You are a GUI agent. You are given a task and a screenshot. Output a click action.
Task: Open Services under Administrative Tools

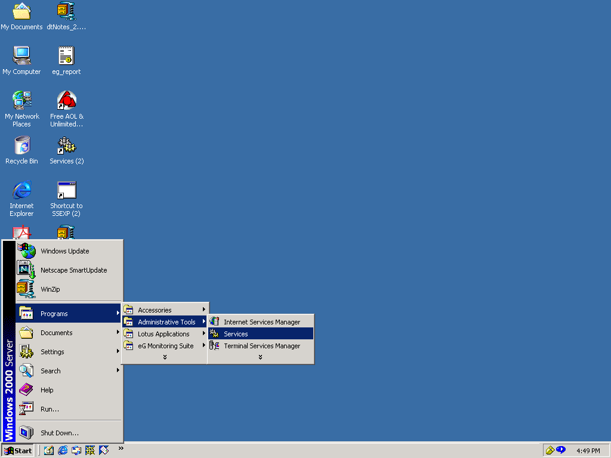tap(261, 334)
